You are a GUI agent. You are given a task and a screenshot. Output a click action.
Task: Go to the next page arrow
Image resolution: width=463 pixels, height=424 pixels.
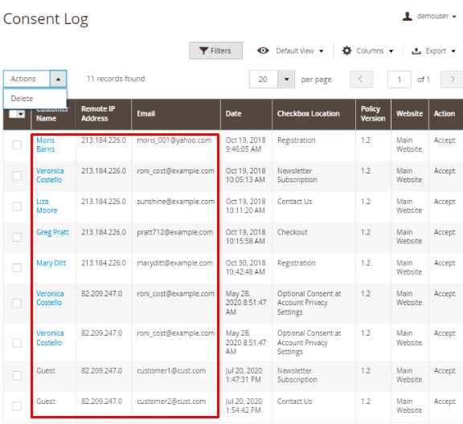click(452, 79)
